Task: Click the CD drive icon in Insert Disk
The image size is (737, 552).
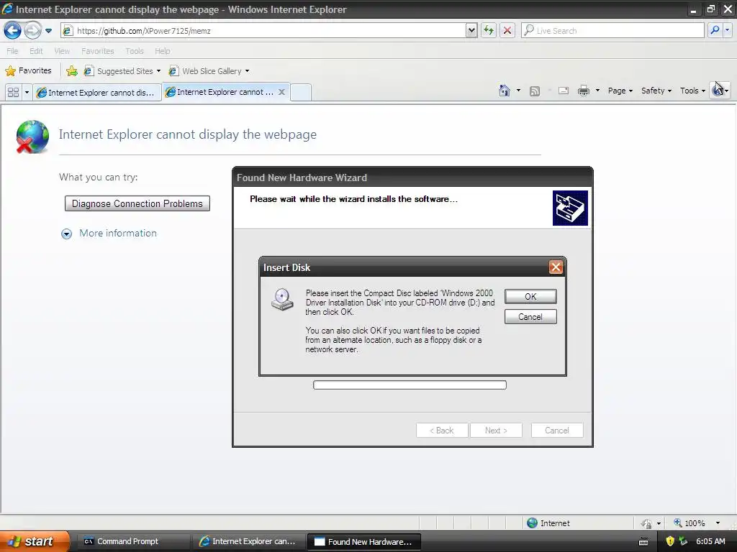Action: tap(282, 300)
